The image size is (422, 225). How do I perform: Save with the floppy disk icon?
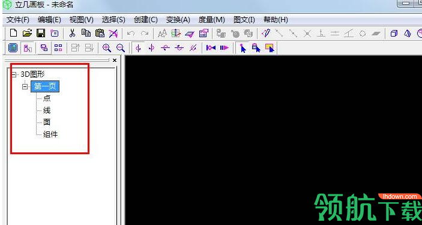pyautogui.click(x=41, y=33)
